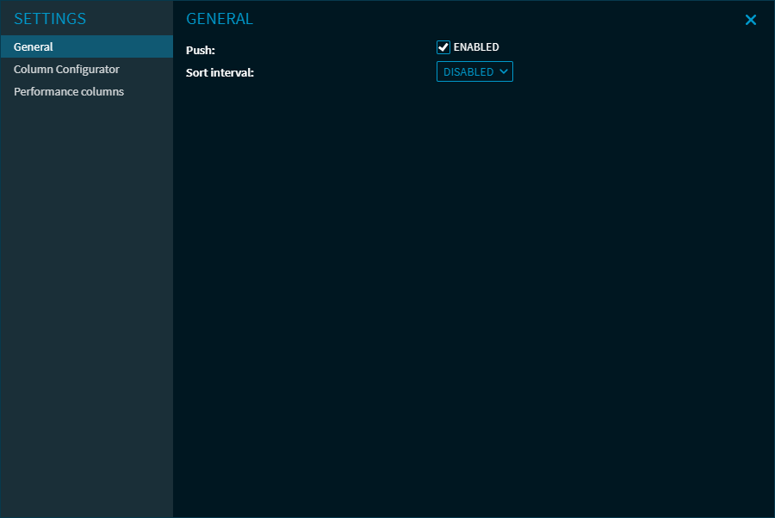Viewport: 775px width, 518px height.
Task: Toggle the Push enabled checkbox
Action: (x=443, y=47)
